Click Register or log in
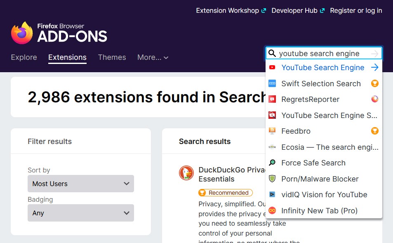Image resolution: width=393 pixels, height=243 pixels. coord(356,11)
